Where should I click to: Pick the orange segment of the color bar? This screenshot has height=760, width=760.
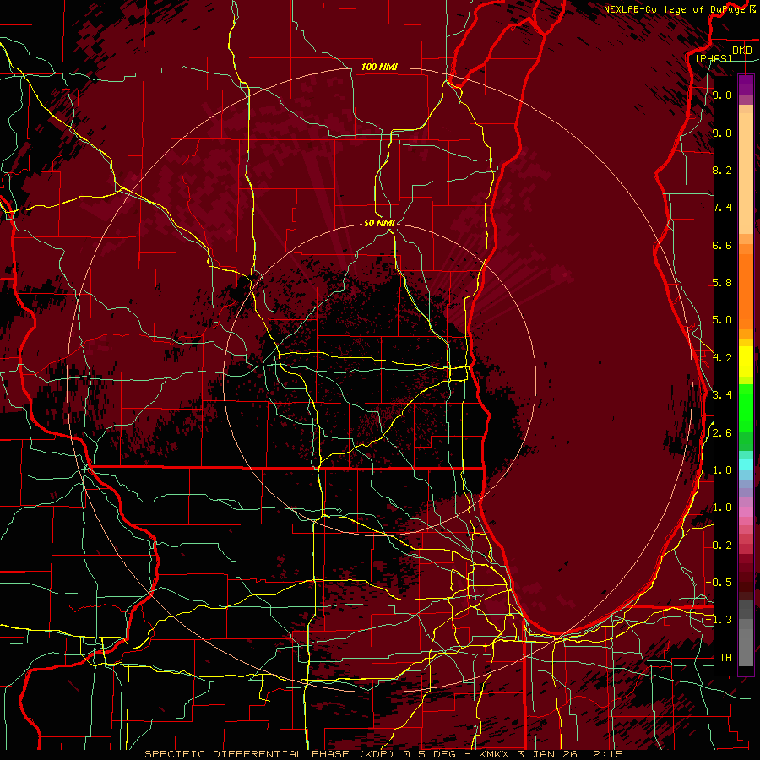(746, 290)
